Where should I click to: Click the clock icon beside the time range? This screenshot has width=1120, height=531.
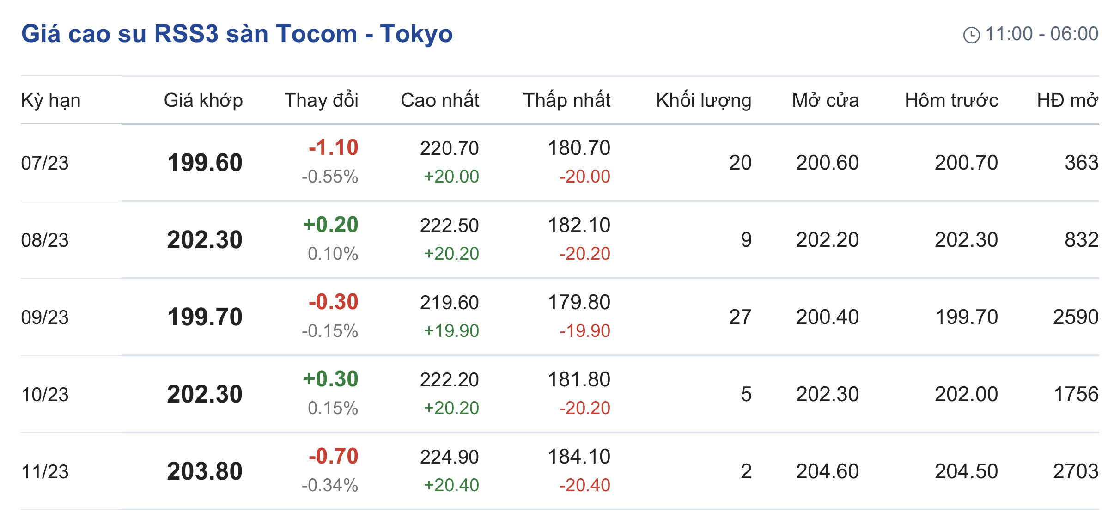point(971,35)
